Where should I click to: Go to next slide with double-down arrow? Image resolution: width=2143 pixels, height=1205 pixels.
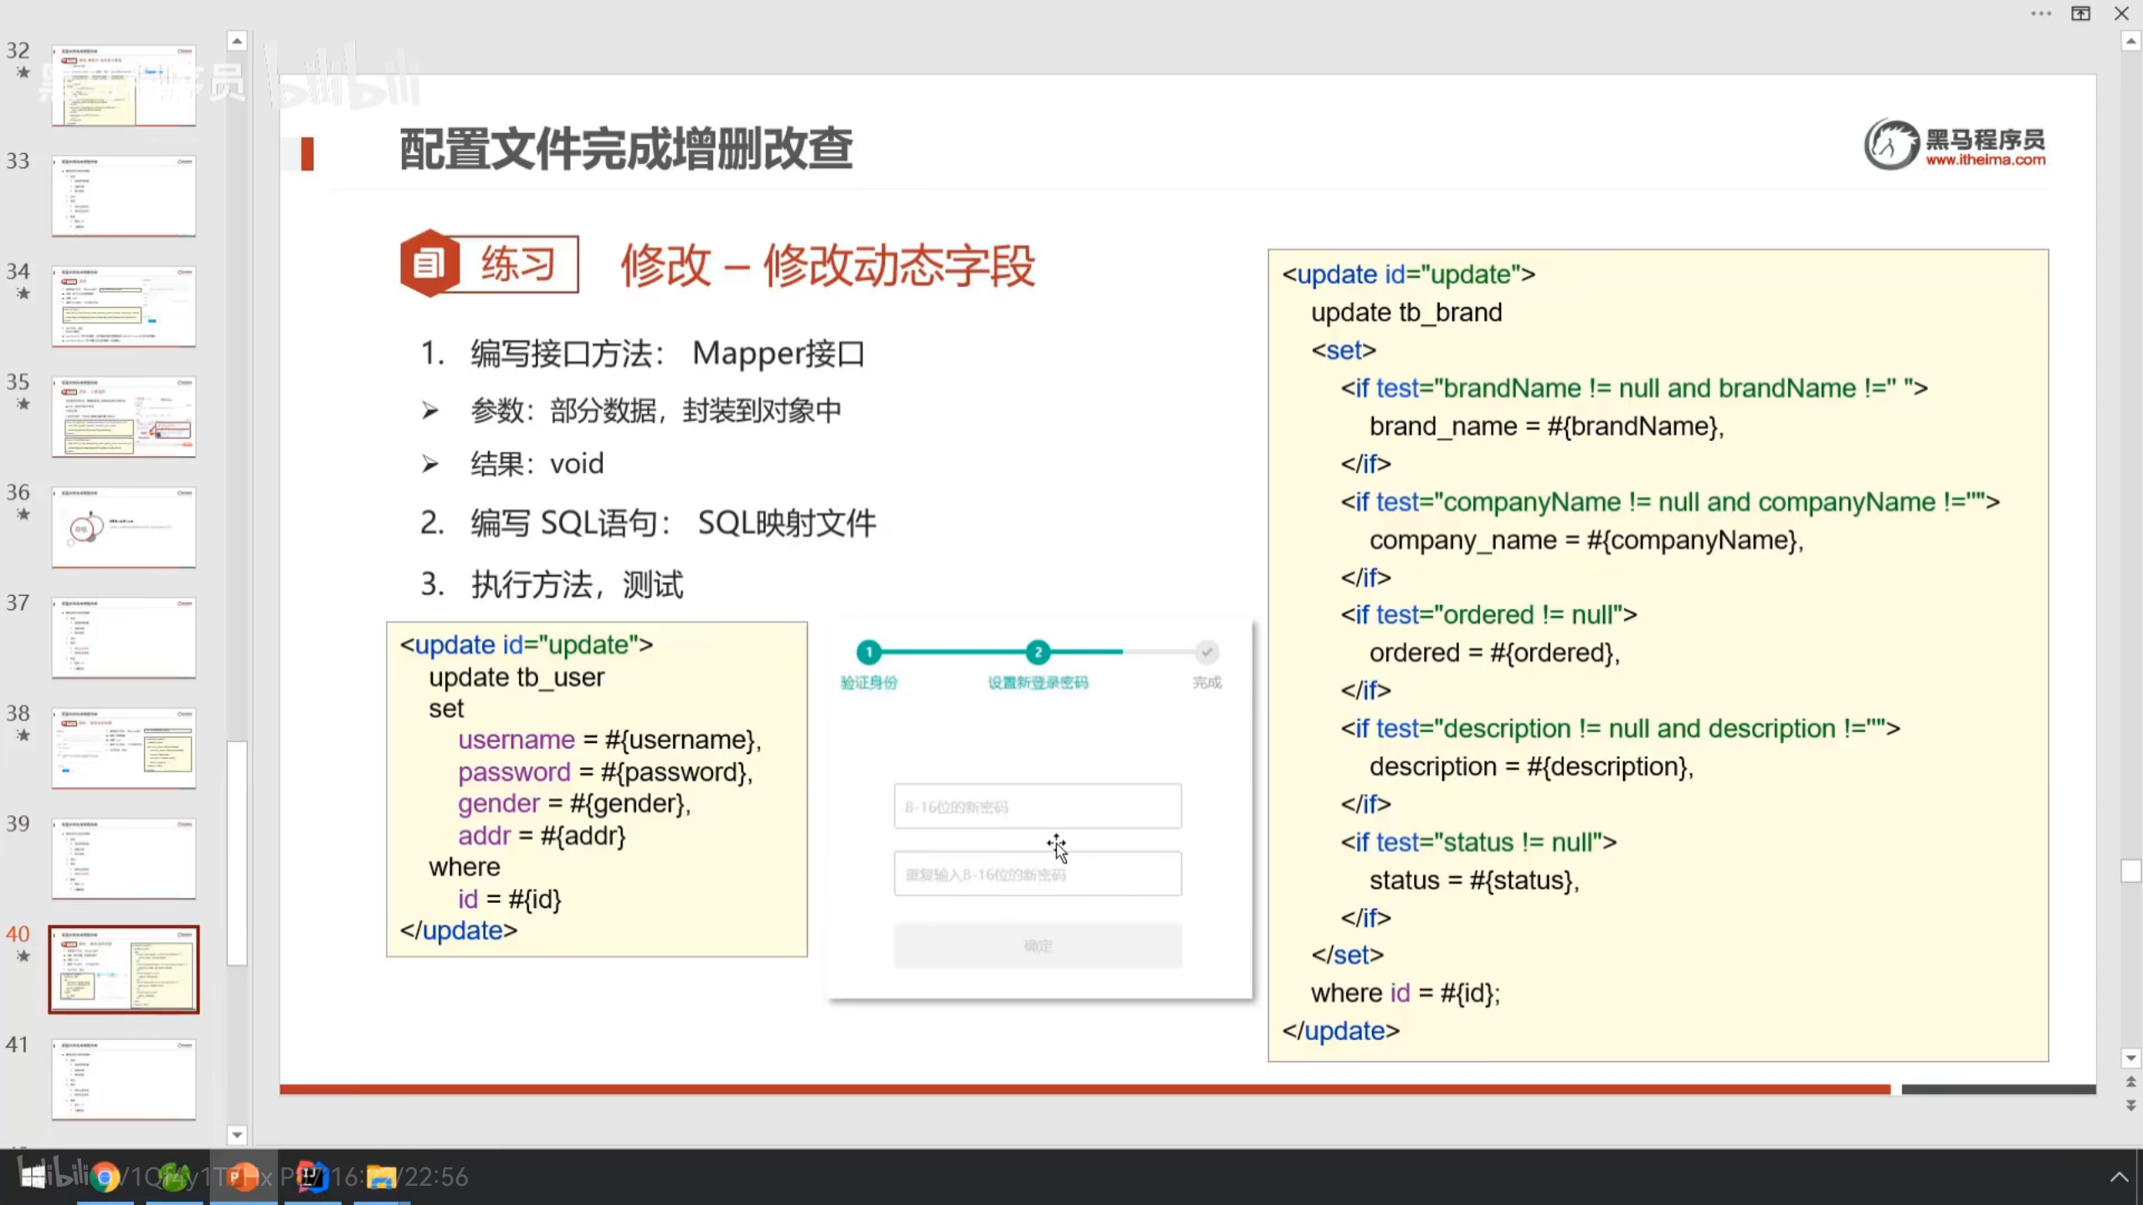click(2130, 1105)
